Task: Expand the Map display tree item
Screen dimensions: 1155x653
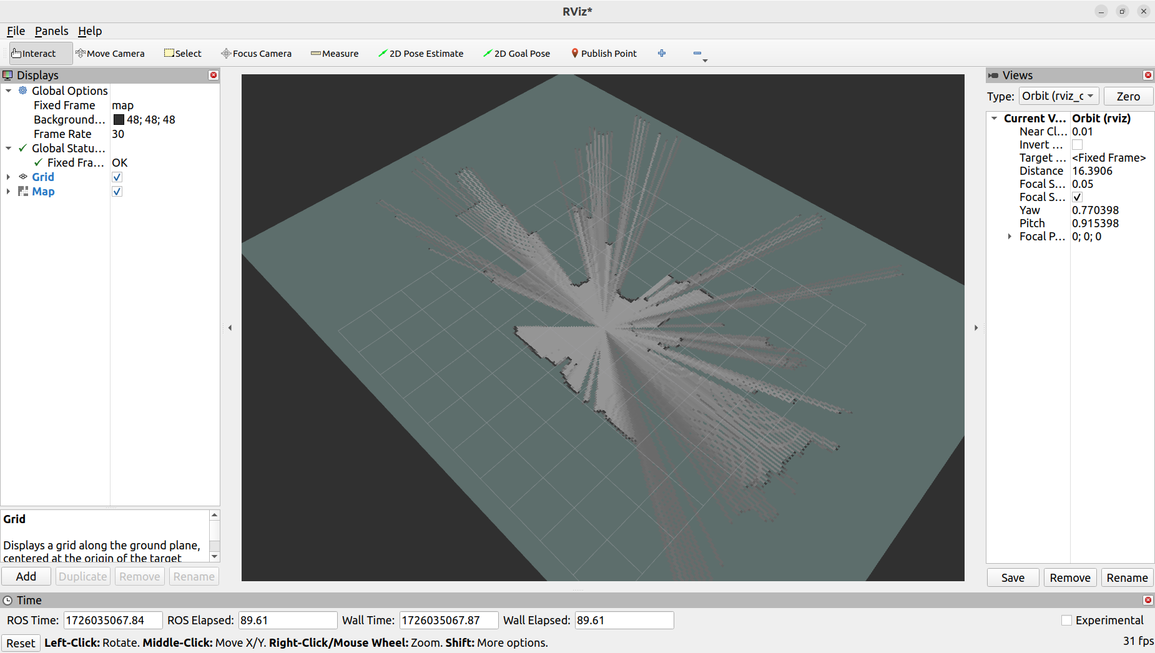Action: click(x=8, y=192)
